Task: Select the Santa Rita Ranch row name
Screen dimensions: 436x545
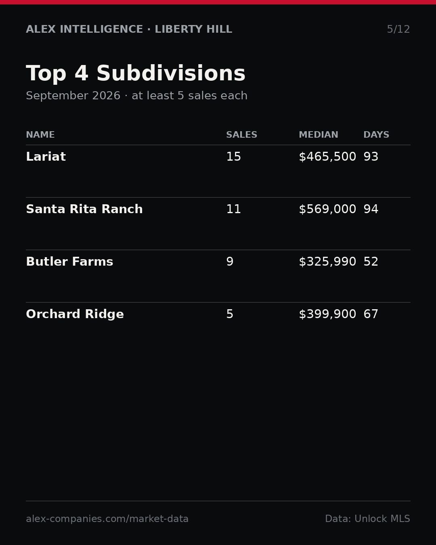Action: coord(84,210)
